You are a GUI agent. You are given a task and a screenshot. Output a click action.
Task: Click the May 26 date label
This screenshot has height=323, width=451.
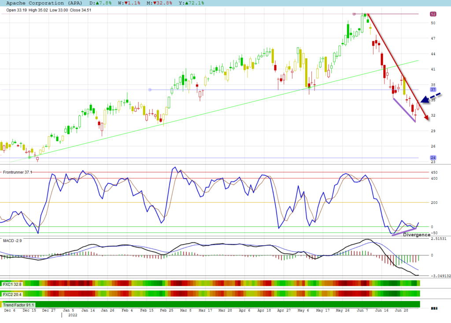(x=343, y=310)
